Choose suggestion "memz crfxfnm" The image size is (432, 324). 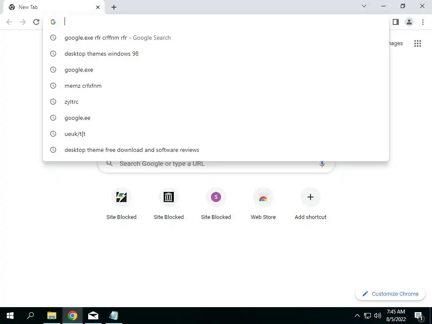coord(216,86)
